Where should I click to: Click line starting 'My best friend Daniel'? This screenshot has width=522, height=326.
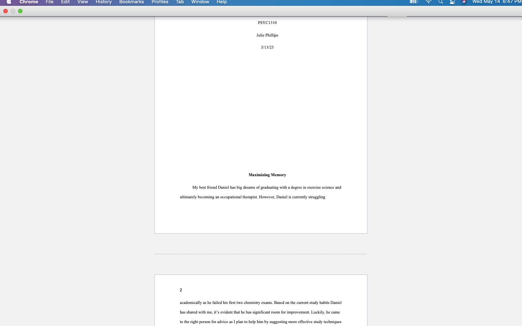pos(267,187)
